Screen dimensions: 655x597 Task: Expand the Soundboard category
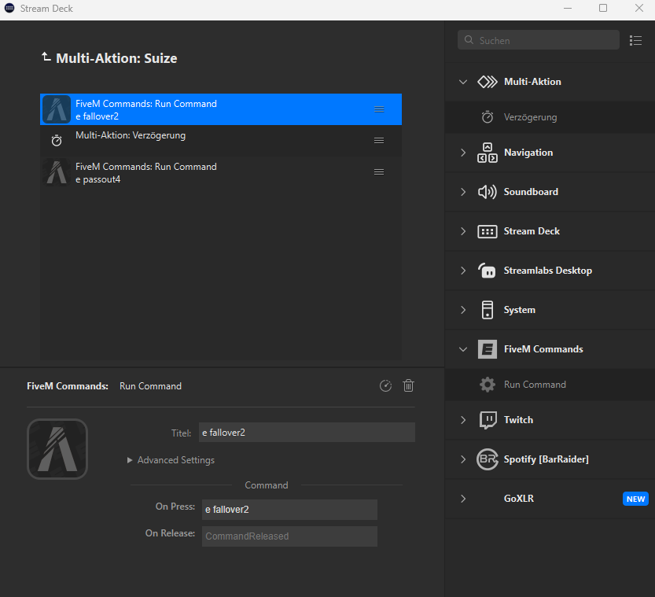(x=463, y=192)
